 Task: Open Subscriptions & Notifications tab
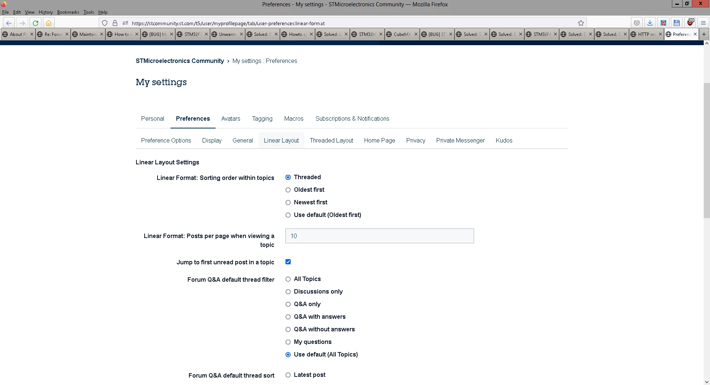pos(352,118)
